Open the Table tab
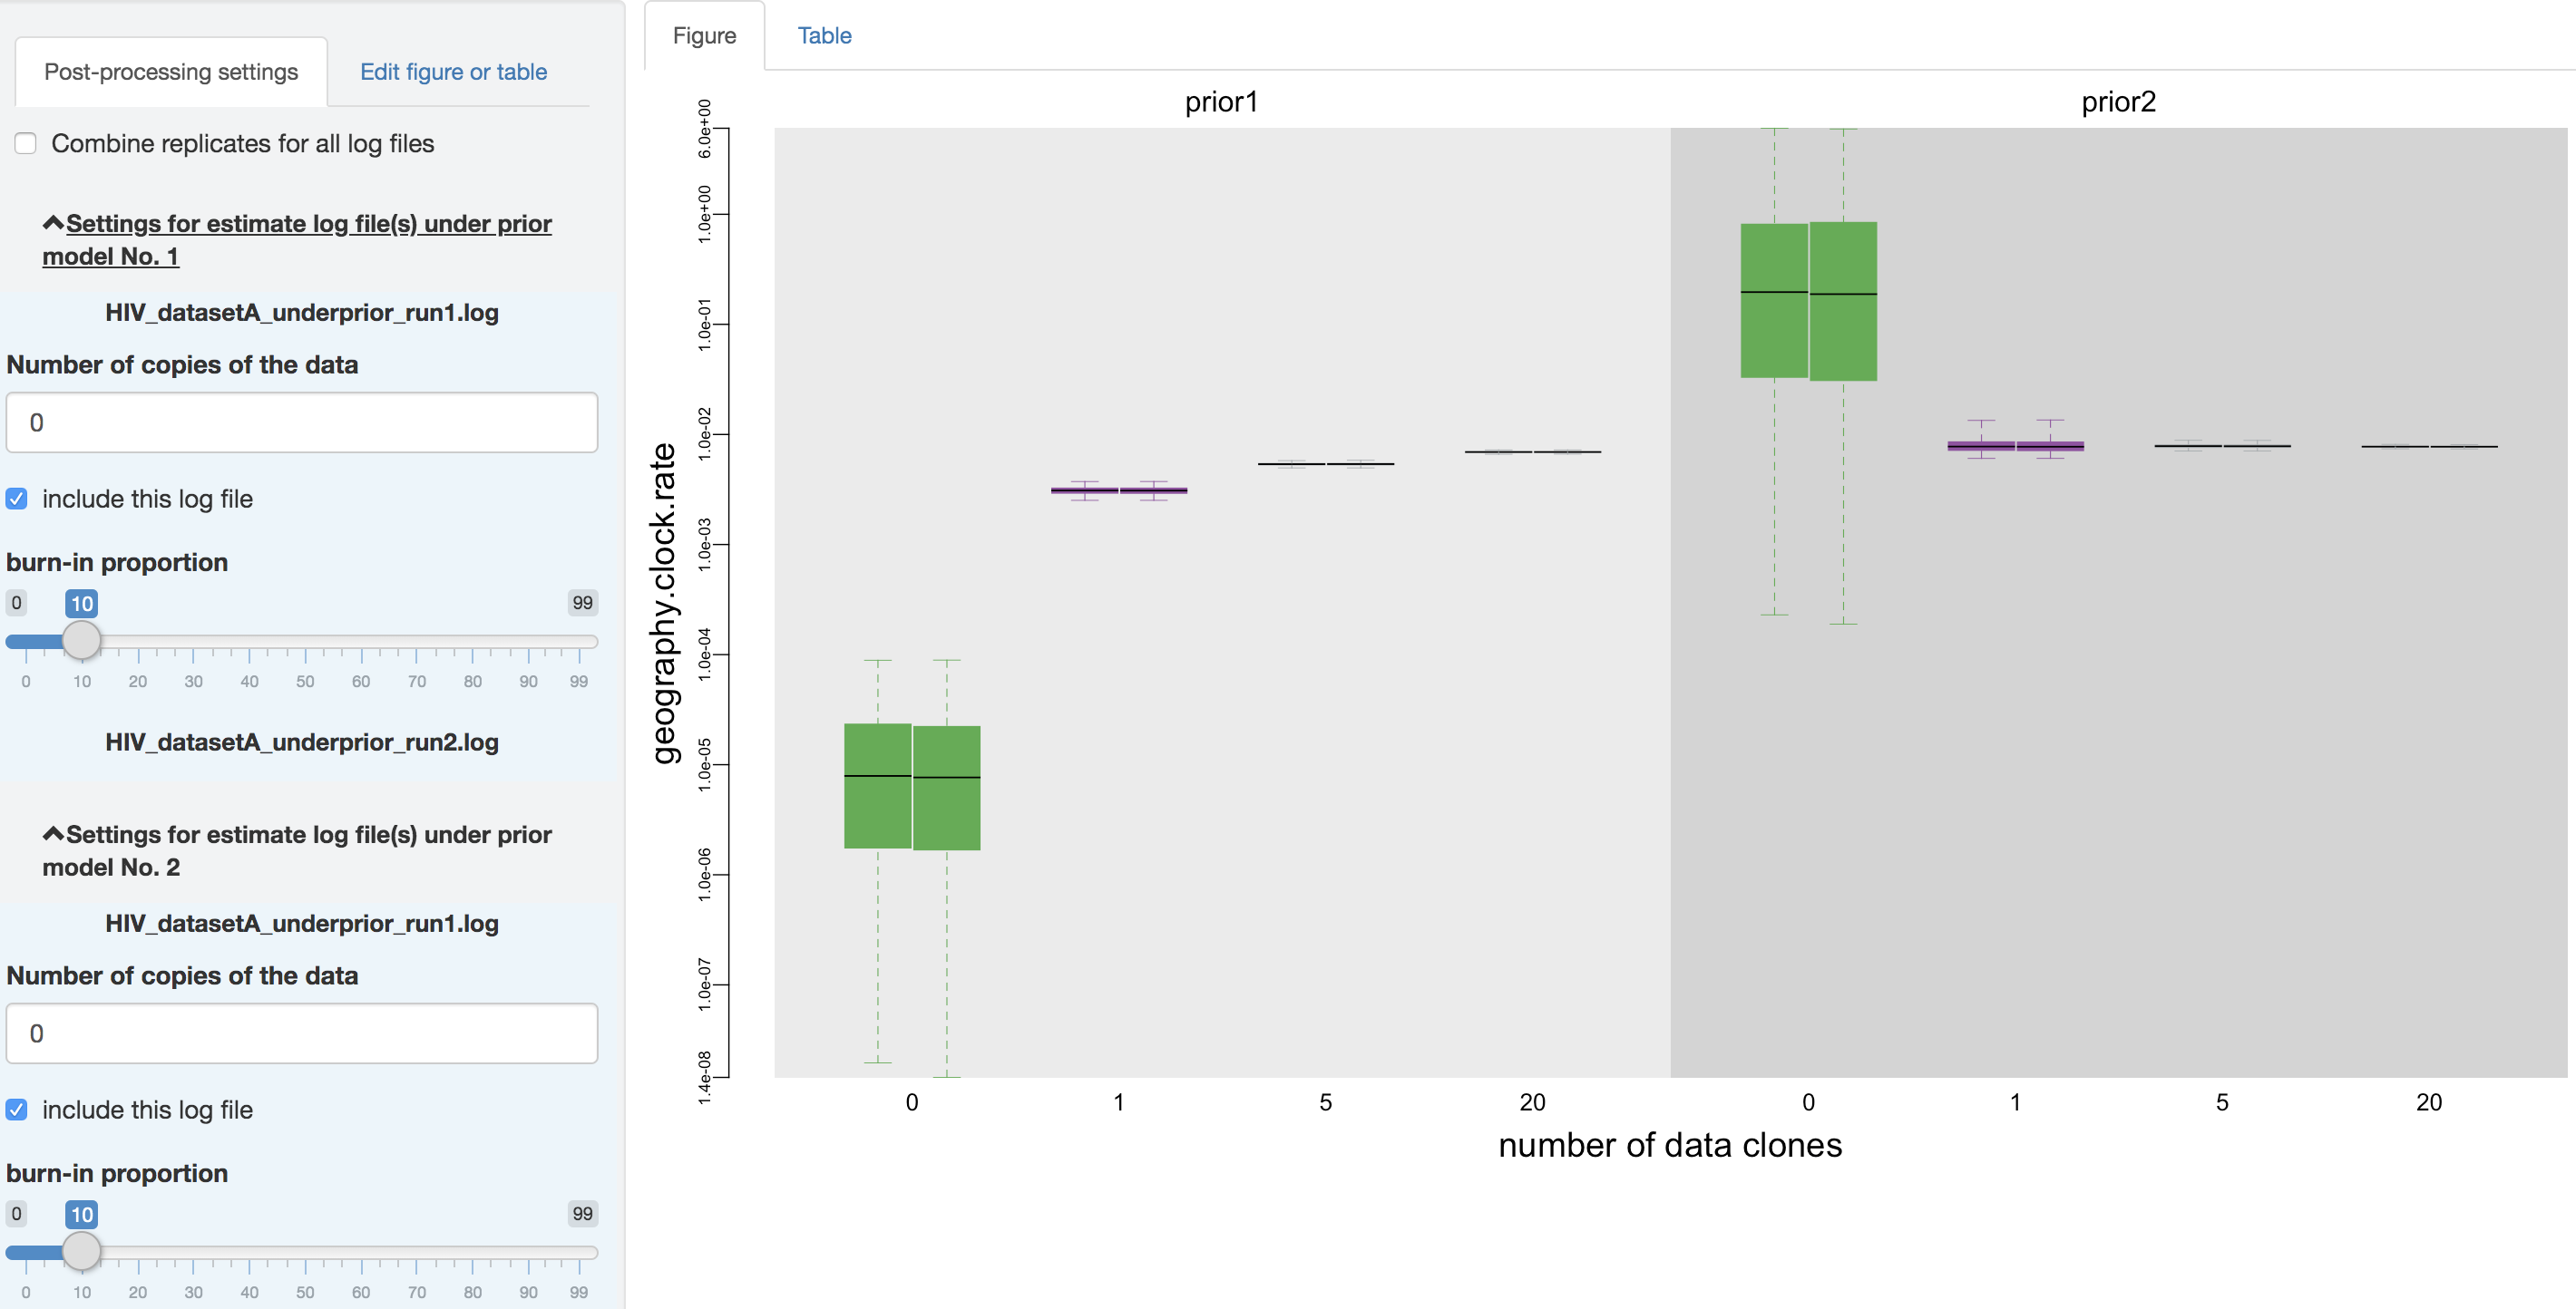Viewport: 2576px width, 1309px height. pos(824,36)
